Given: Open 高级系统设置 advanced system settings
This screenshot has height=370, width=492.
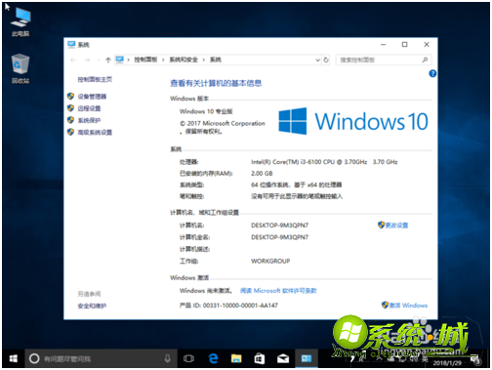Looking at the screenshot, I should (95, 132).
